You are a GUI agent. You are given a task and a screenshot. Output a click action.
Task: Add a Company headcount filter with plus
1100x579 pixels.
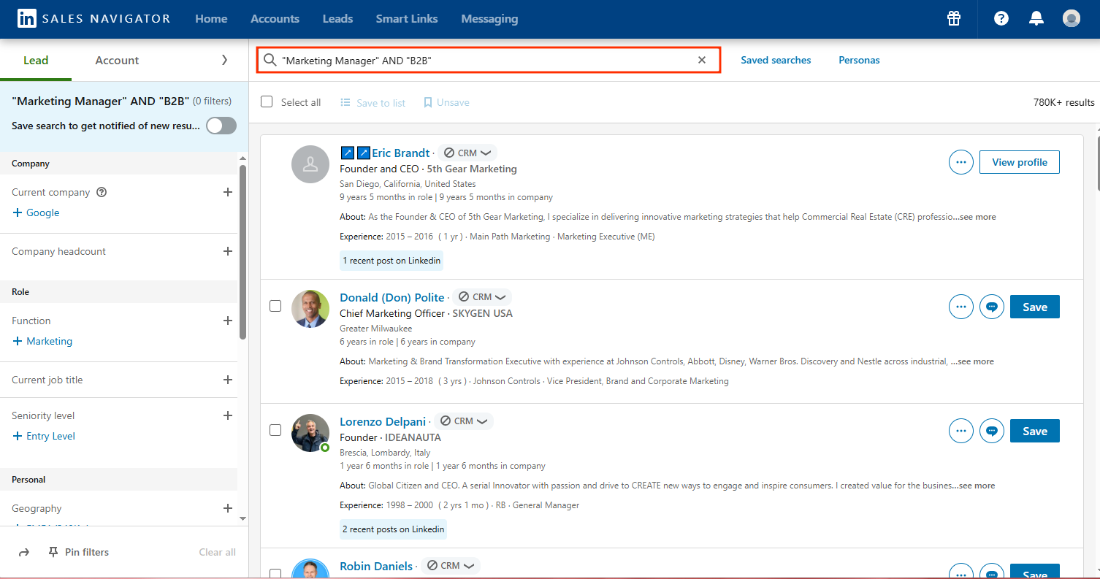pyautogui.click(x=228, y=251)
